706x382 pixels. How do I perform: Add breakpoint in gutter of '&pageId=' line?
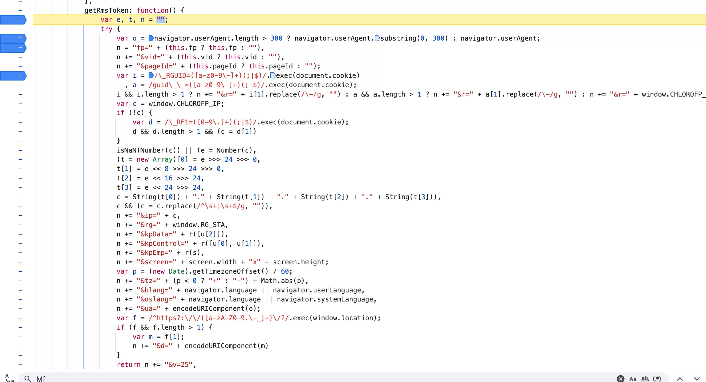(x=20, y=66)
